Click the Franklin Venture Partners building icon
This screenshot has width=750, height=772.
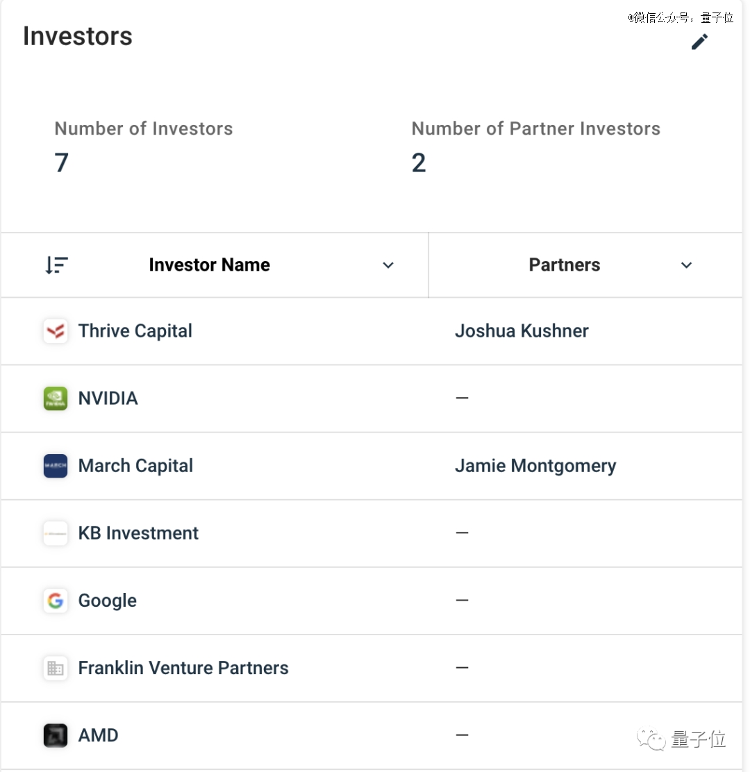[56, 668]
